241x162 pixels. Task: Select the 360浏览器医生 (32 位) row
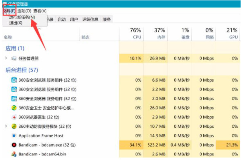click(x=121, y=117)
